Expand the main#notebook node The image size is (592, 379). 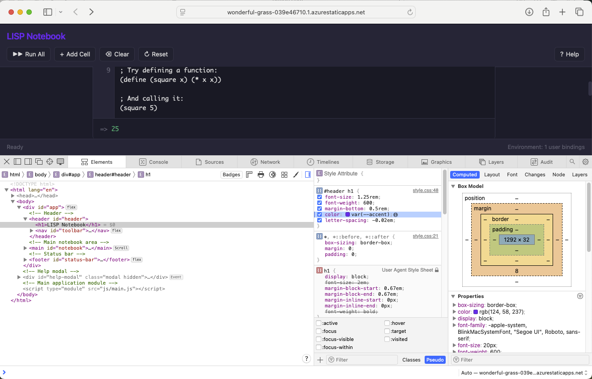[26, 248]
